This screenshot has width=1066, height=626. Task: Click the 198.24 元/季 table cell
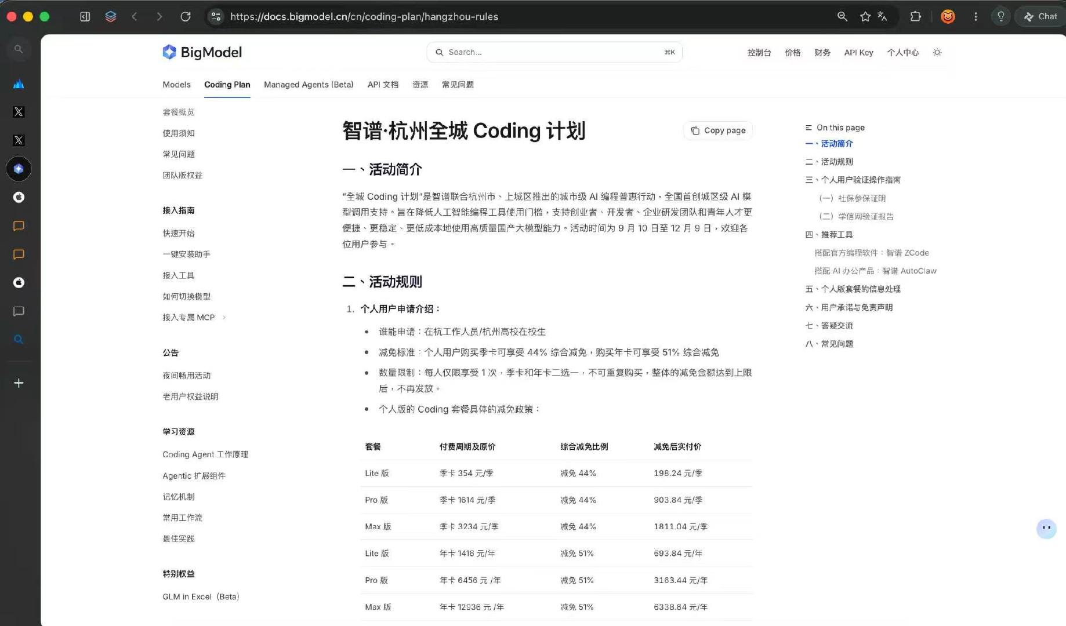coord(678,473)
